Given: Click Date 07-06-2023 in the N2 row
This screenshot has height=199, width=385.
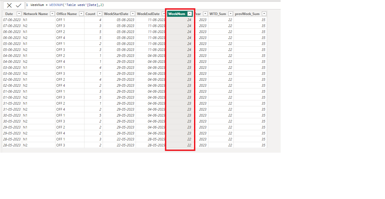Looking at the screenshot, I should (12, 26).
